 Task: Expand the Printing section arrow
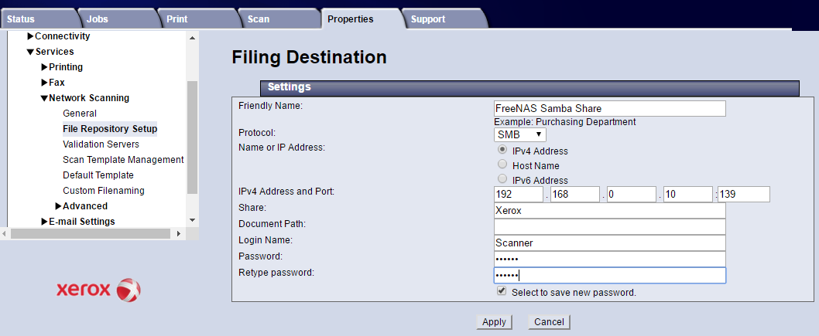tap(44, 67)
